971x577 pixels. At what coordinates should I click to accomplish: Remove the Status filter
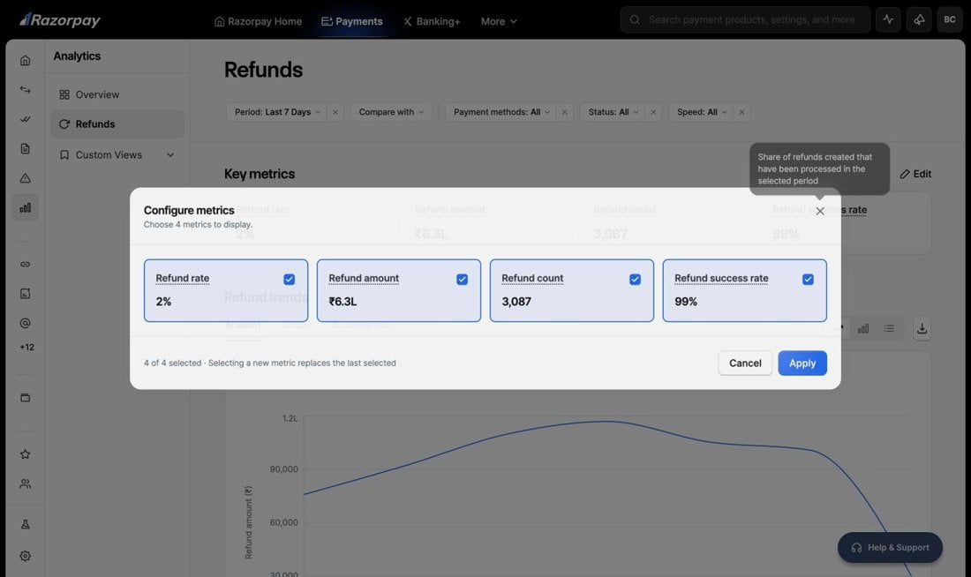pyautogui.click(x=653, y=112)
